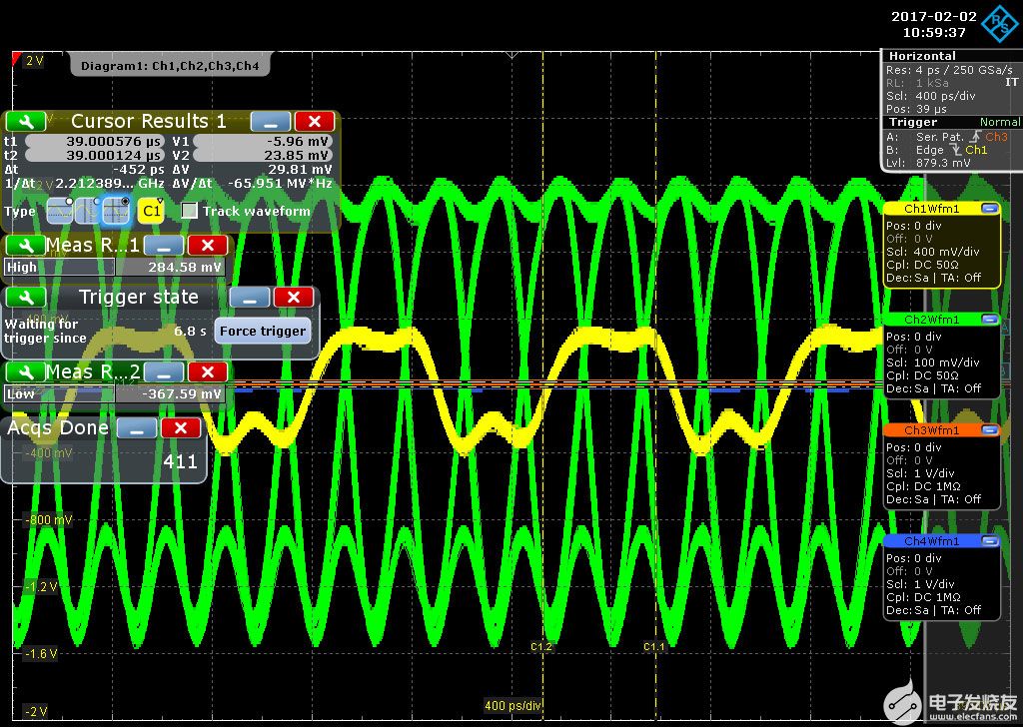The height and width of the screenshot is (727, 1023).
Task: Collapse the Cursor Results 1 panel
Action: coord(270,121)
